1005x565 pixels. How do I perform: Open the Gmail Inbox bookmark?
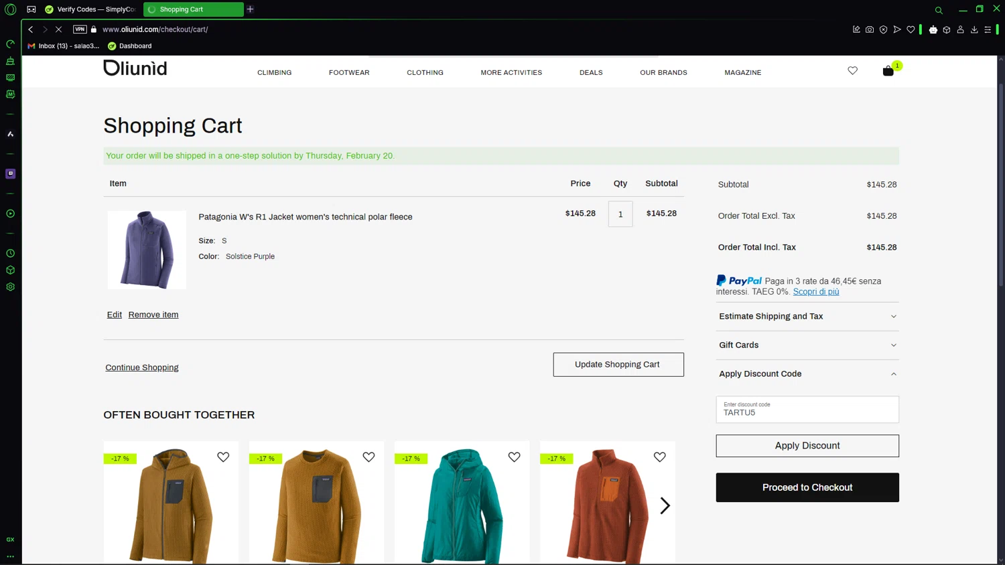tap(64, 46)
